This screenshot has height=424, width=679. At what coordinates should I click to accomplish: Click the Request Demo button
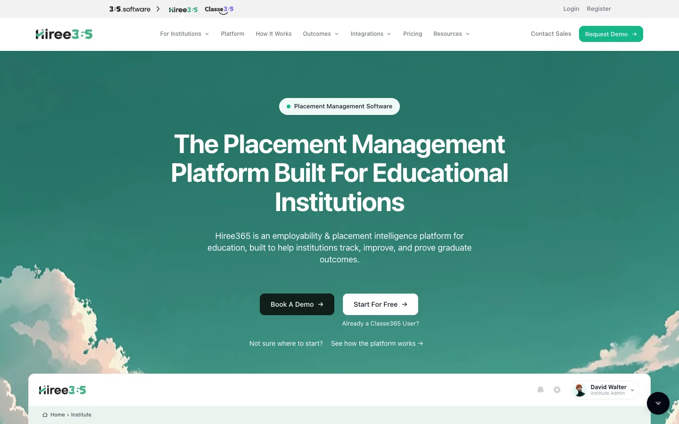click(611, 34)
